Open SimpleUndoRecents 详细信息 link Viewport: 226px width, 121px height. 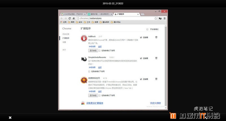point(92,67)
